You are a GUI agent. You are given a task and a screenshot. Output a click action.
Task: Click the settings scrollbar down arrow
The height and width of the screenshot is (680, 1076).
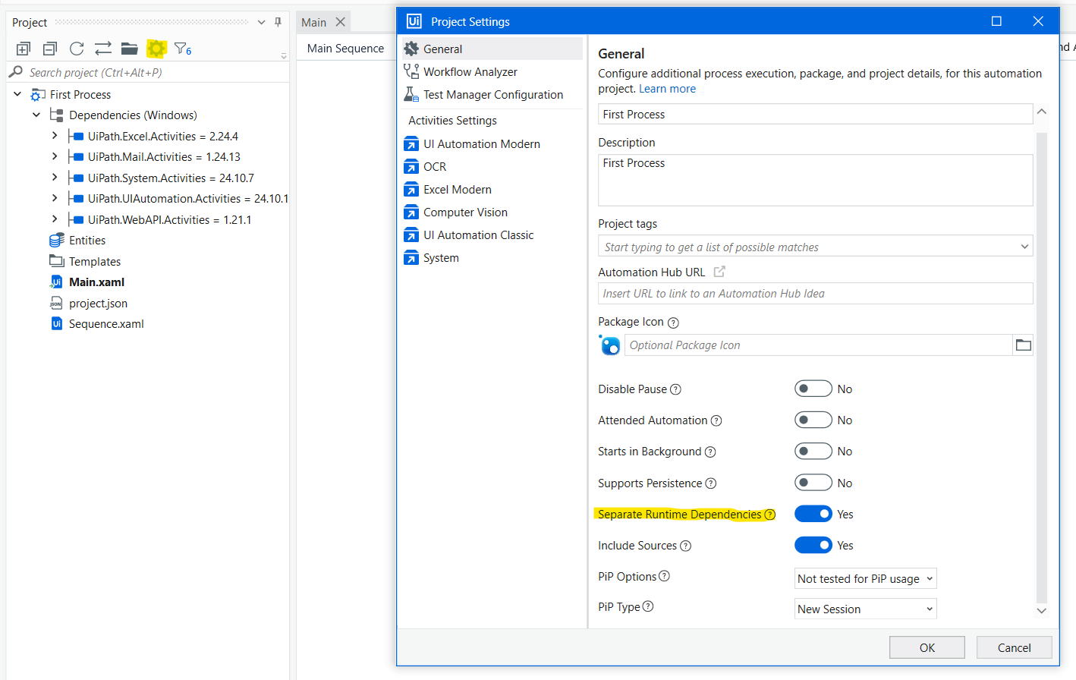[x=1041, y=610]
